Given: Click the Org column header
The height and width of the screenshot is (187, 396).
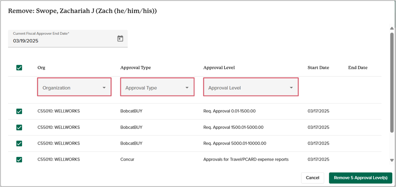Looking at the screenshot, I should click(x=41, y=68).
